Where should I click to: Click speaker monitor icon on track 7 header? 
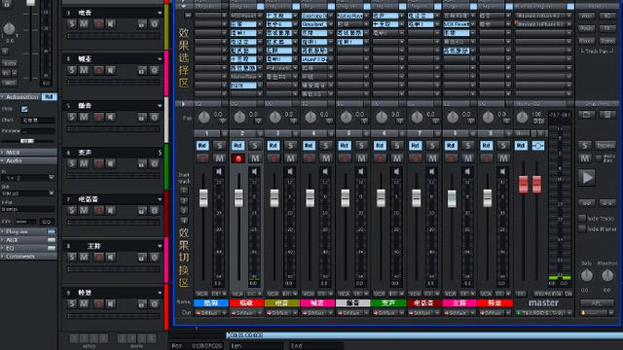coord(111,211)
